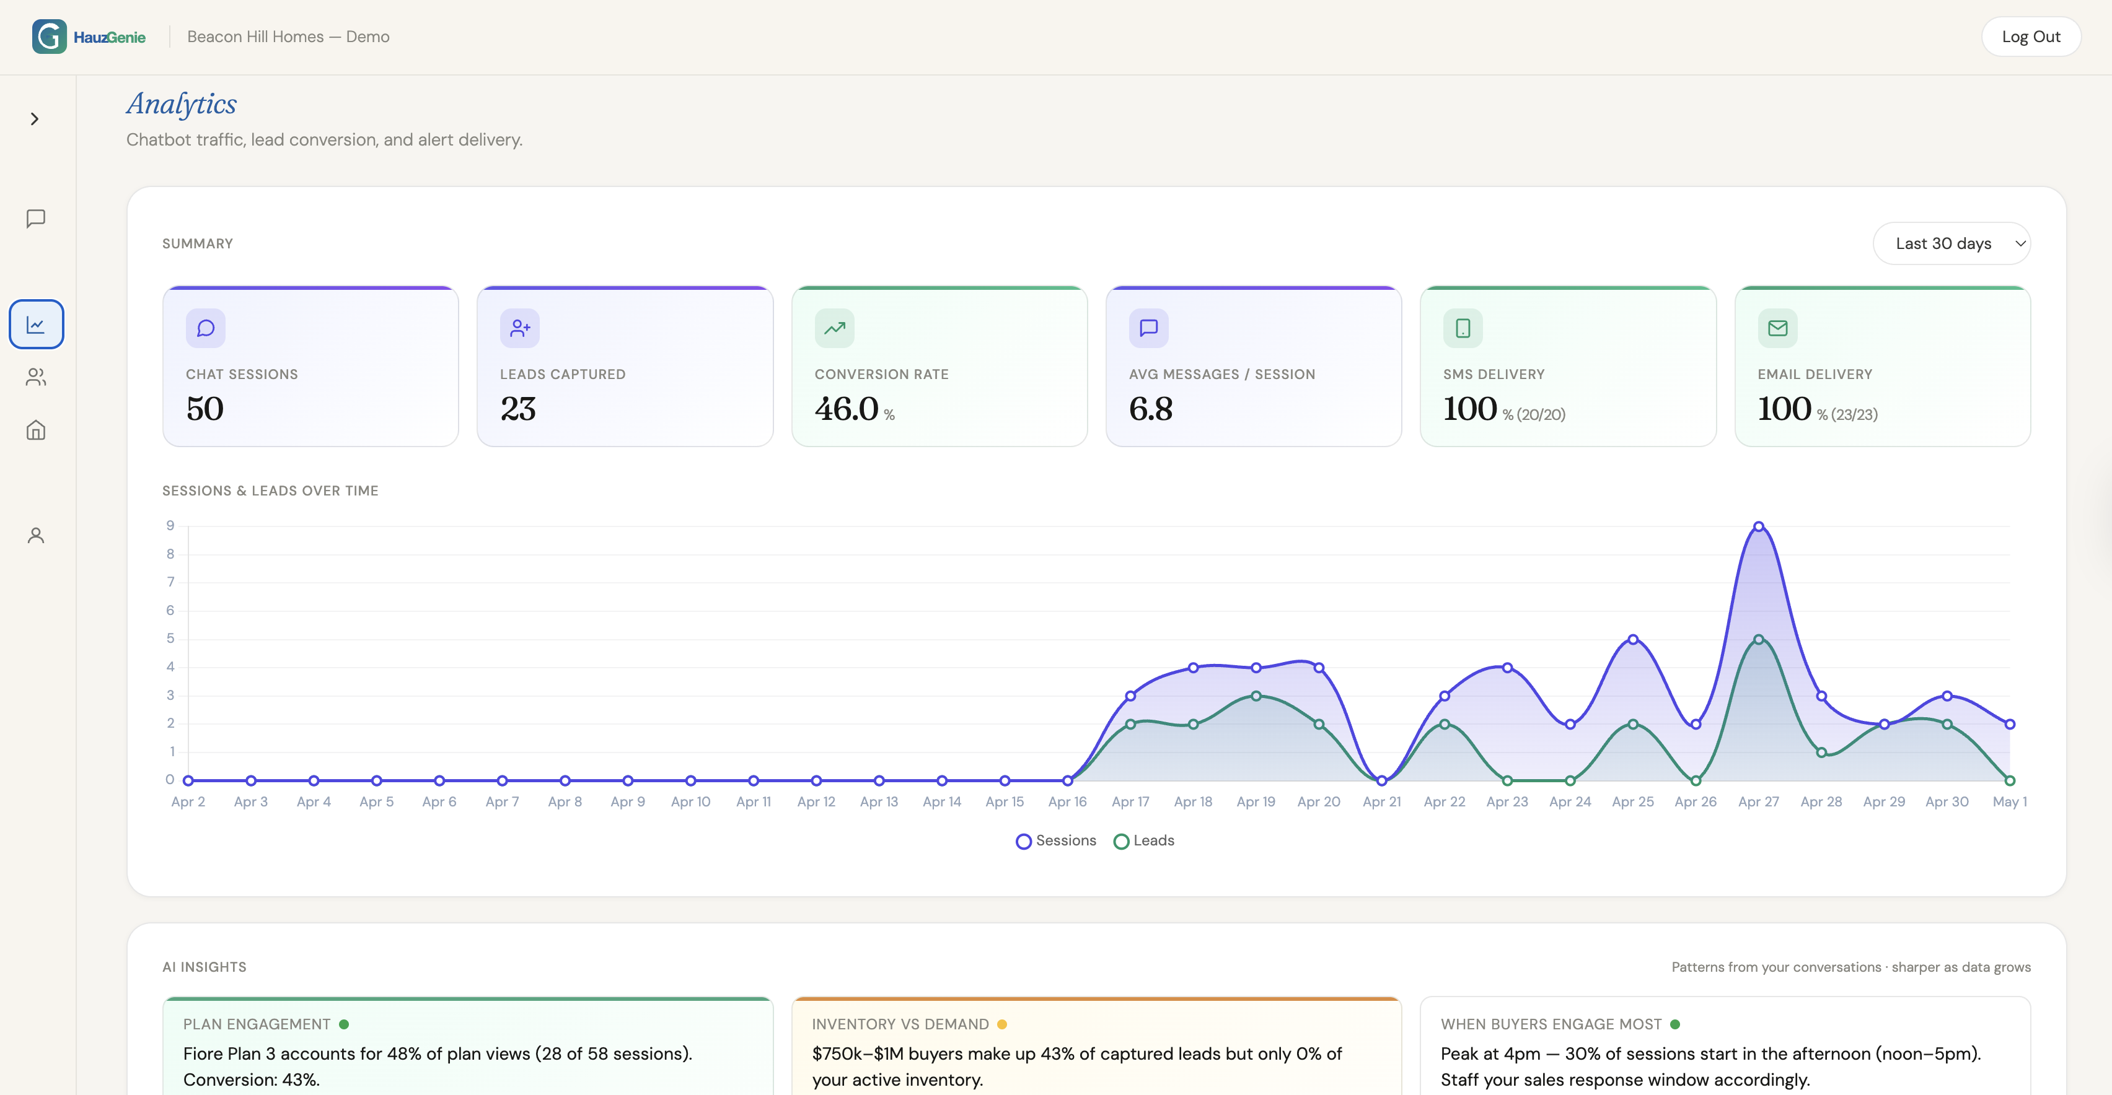Click the yellow Inventory vs Demand dot
This screenshot has height=1095, width=2112.
[1002, 1024]
